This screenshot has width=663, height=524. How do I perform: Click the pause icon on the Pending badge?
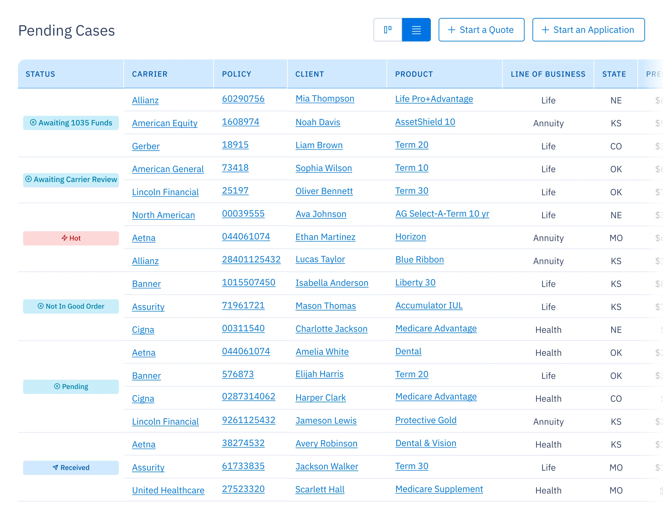(x=57, y=386)
